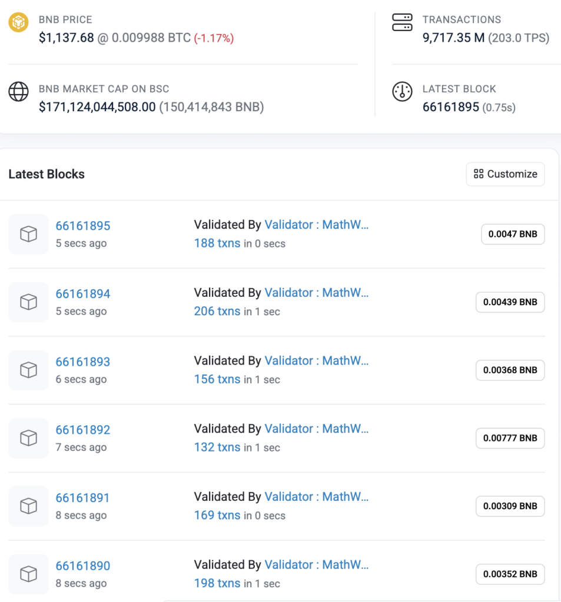Click the 0.0047 BNB reward badge
561x602 pixels.
[x=513, y=234]
